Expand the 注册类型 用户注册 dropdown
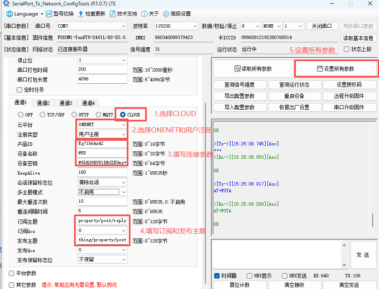 click(124, 134)
